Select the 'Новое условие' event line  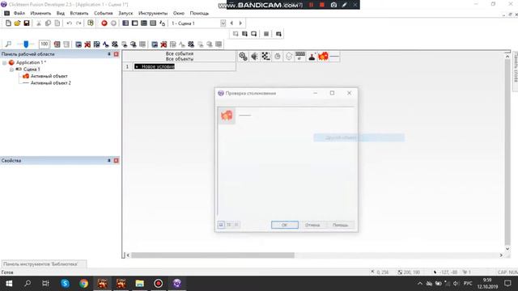point(155,66)
